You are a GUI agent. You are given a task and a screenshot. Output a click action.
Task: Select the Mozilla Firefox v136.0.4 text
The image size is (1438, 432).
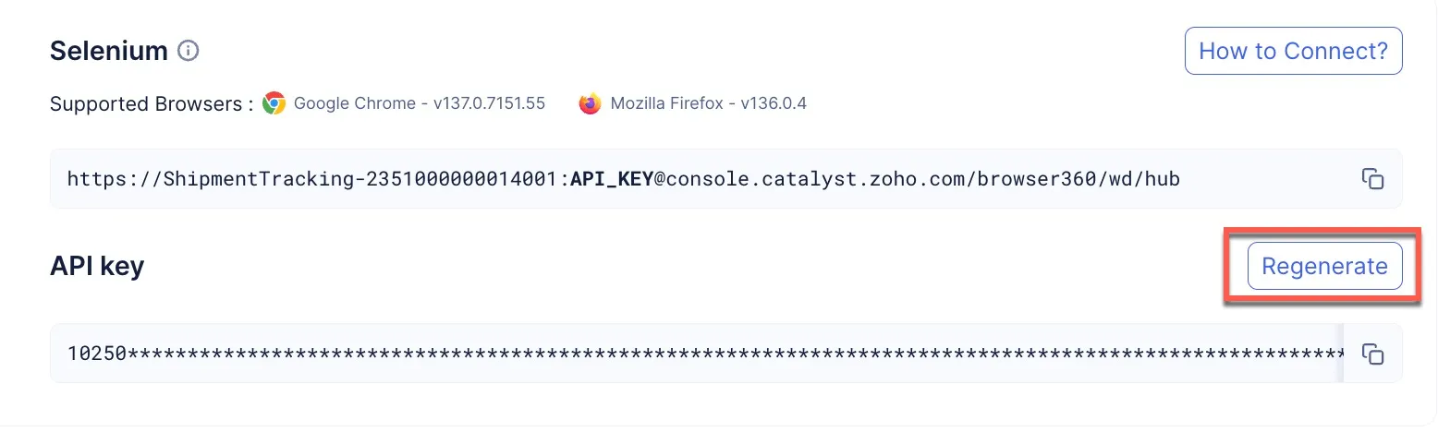pyautogui.click(x=708, y=103)
